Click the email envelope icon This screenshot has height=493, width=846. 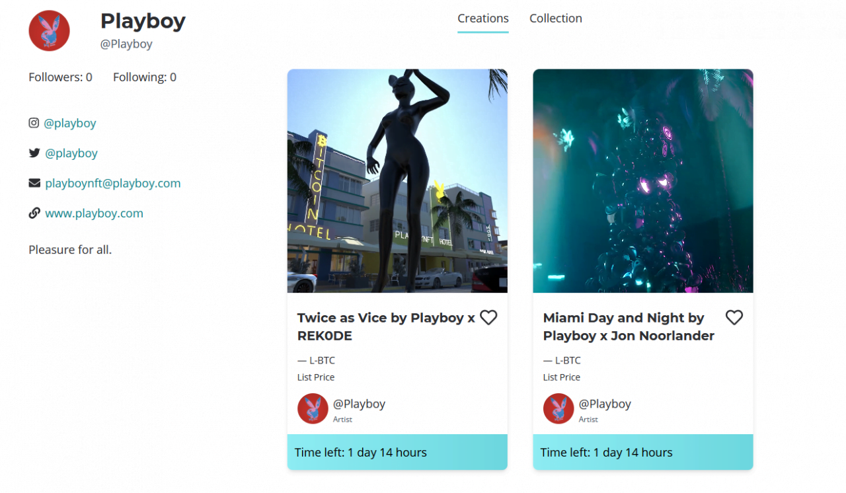coord(34,183)
